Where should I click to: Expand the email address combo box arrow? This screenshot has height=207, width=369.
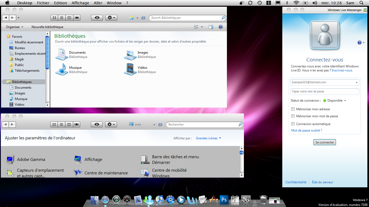[357, 82]
